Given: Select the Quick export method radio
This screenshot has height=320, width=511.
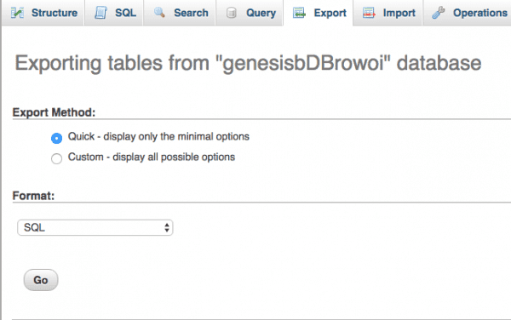Looking at the screenshot, I should click(57, 138).
